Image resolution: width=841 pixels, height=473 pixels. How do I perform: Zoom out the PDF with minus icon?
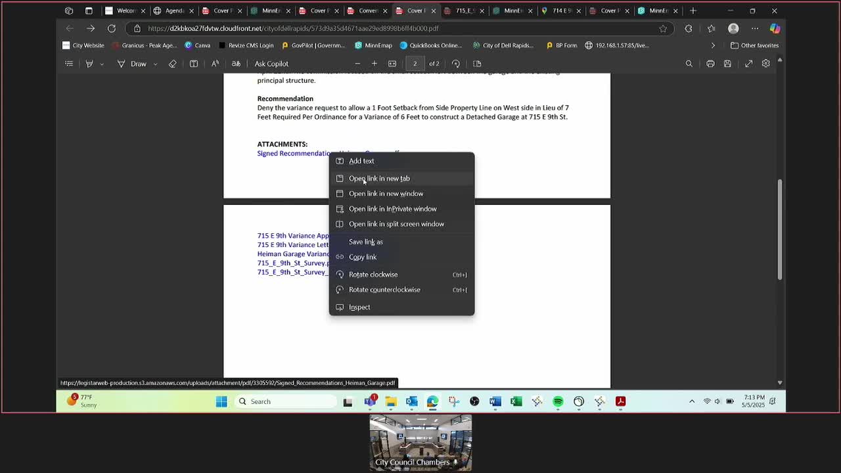tap(357, 64)
